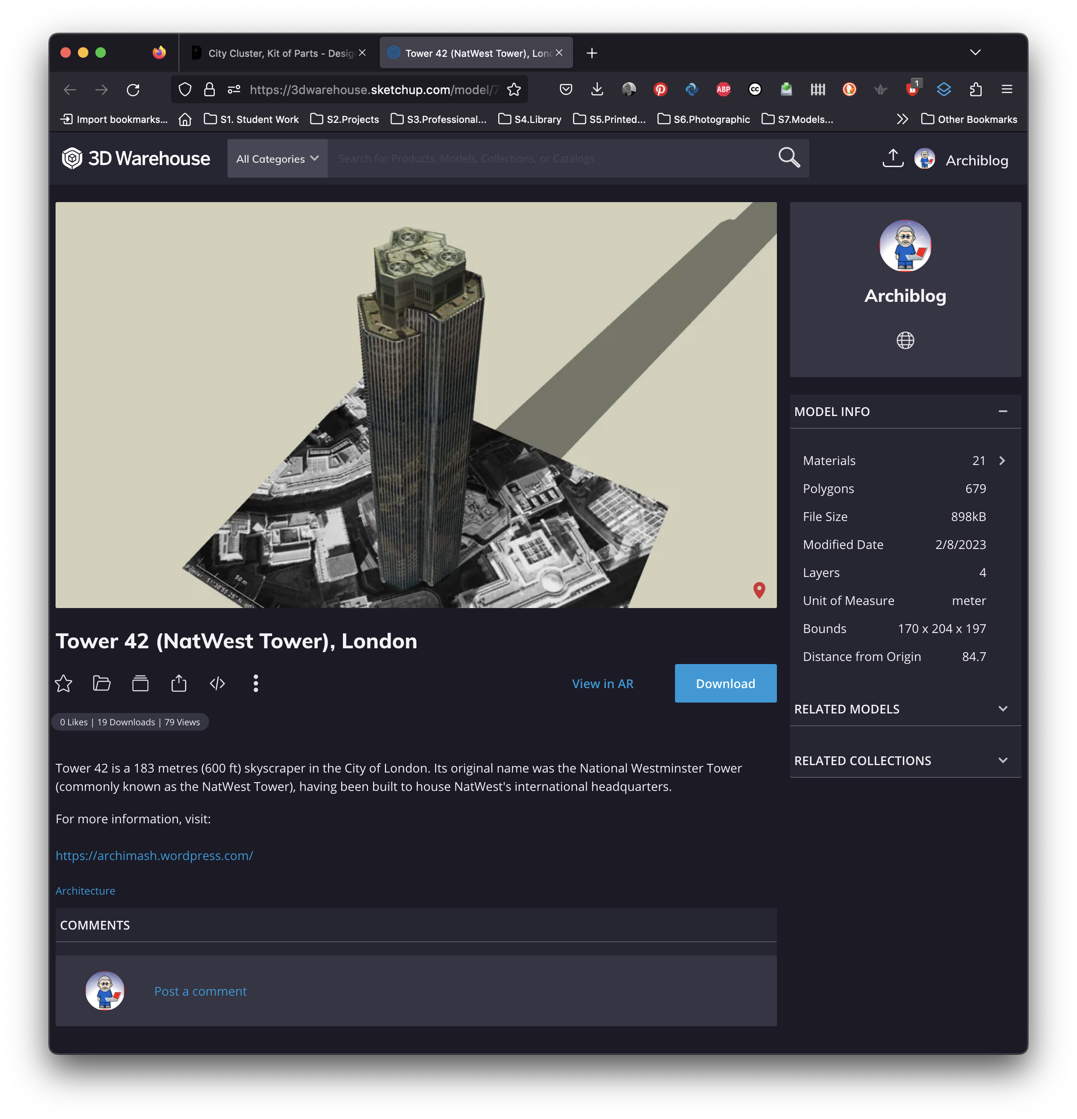Open Import bookmarks item
Viewport: 1077px width, 1119px height.
114,119
